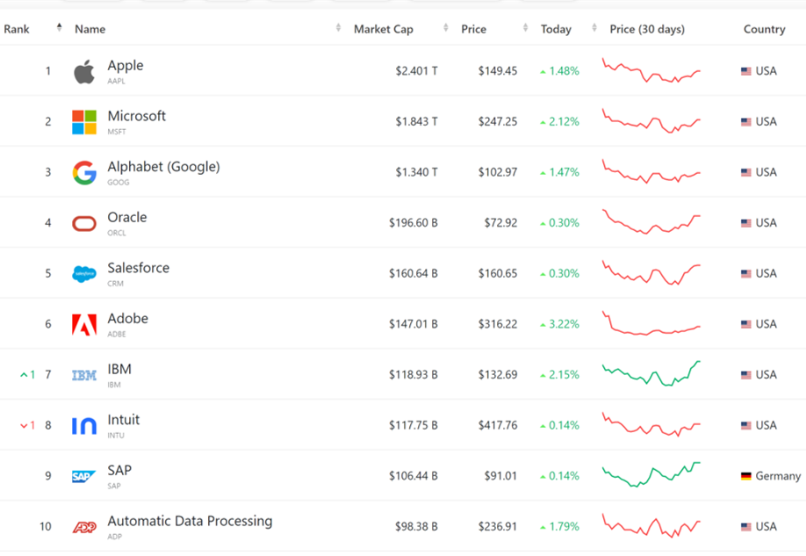Click the German flag in SAP row

click(x=746, y=476)
